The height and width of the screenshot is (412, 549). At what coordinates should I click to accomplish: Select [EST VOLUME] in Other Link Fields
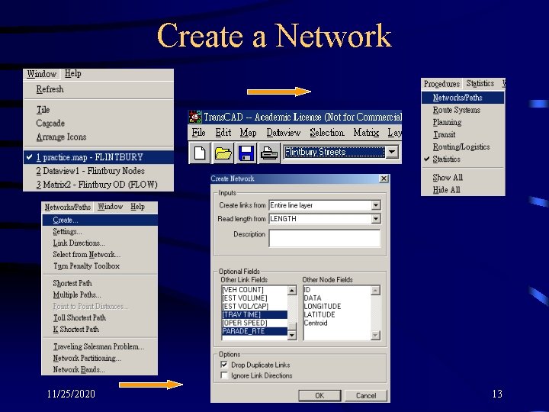point(255,298)
